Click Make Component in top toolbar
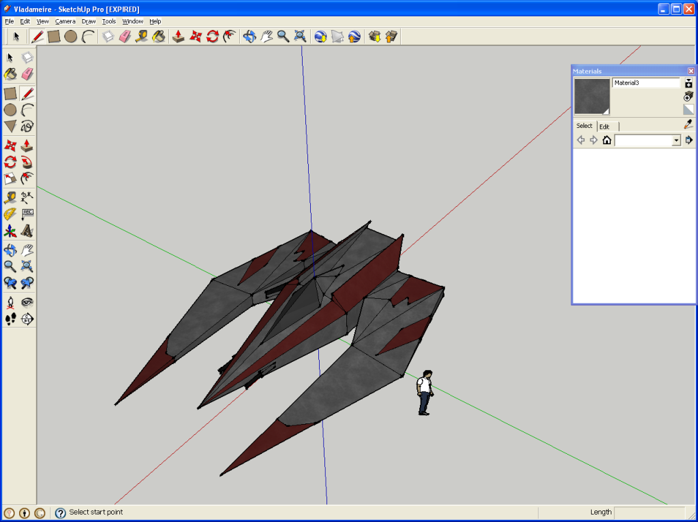This screenshot has width=698, height=522. tap(108, 37)
